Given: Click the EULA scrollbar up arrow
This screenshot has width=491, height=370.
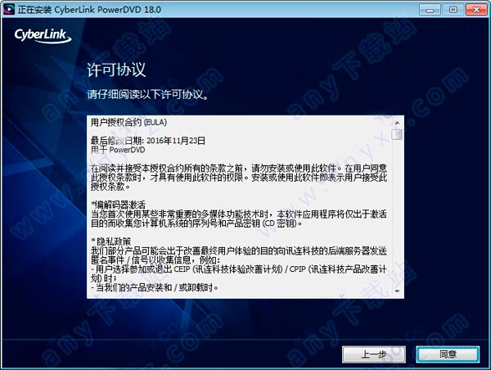Looking at the screenshot, I should pos(397,123).
